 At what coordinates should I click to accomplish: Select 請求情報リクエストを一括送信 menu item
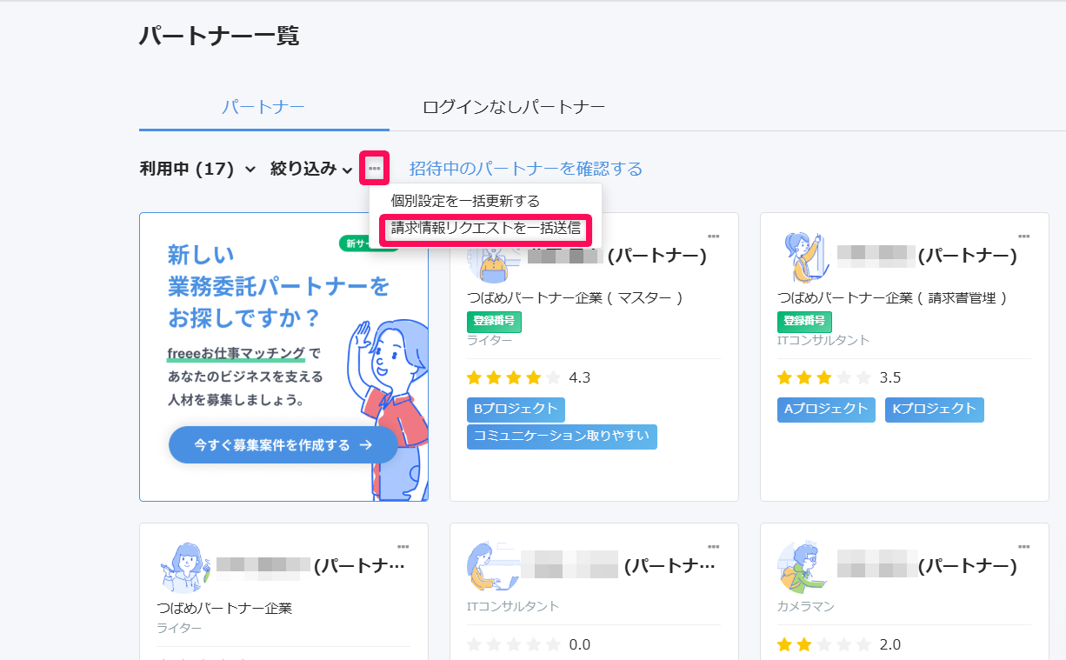[485, 230]
